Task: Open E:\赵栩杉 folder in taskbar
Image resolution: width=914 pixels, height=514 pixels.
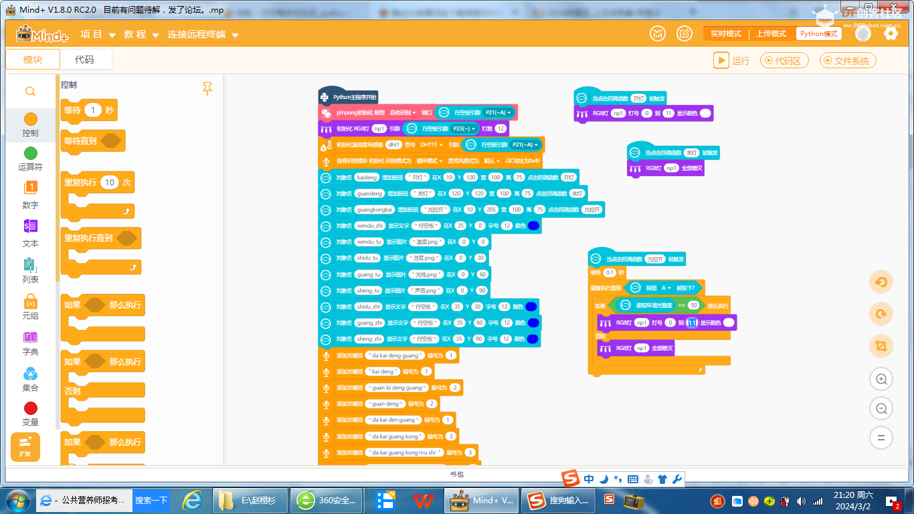Action: click(x=250, y=500)
